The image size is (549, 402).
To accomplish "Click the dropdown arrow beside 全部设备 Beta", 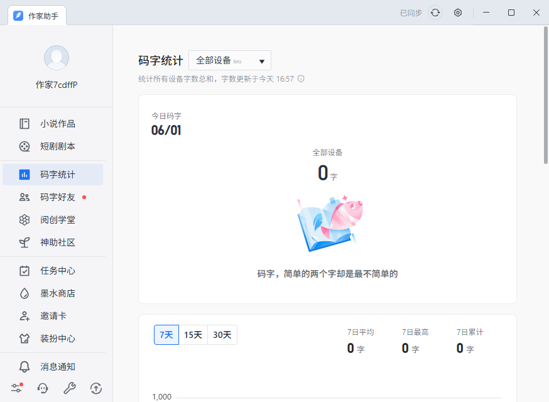I will (261, 62).
